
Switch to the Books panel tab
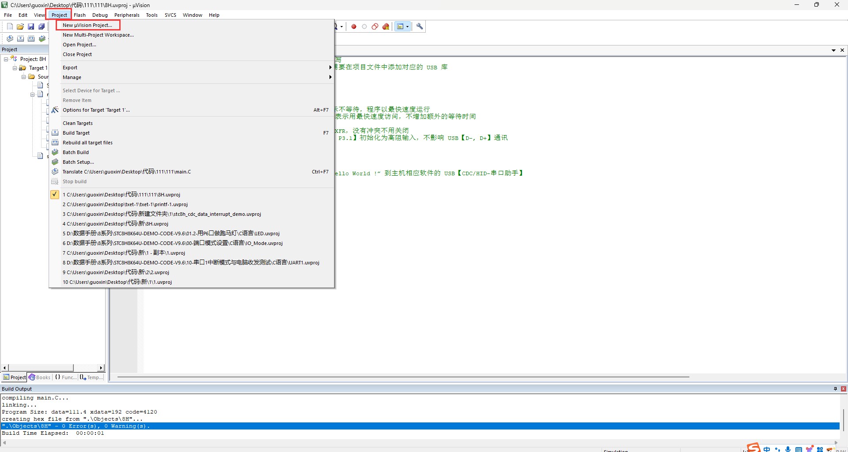[40, 377]
